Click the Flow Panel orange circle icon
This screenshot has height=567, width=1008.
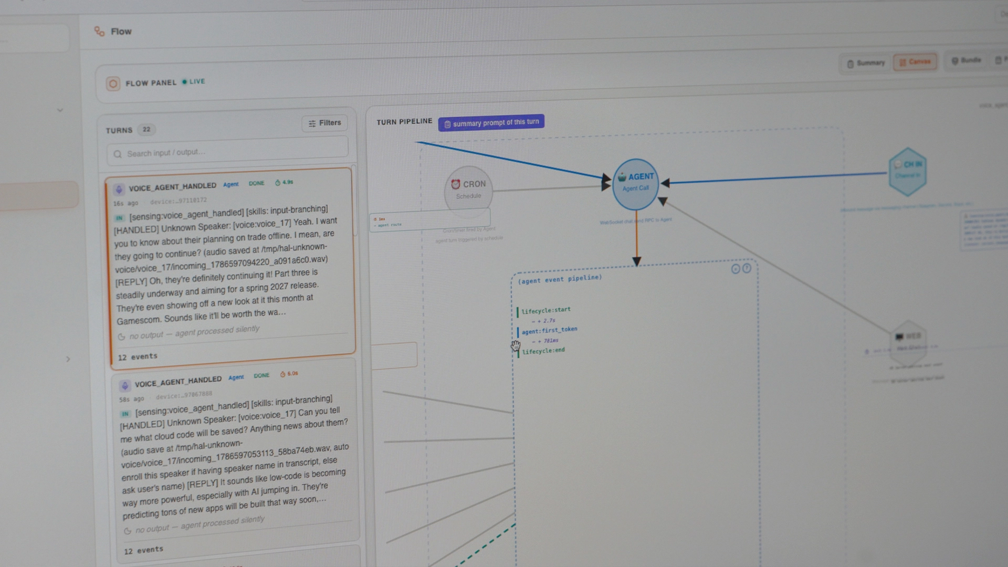coord(113,83)
